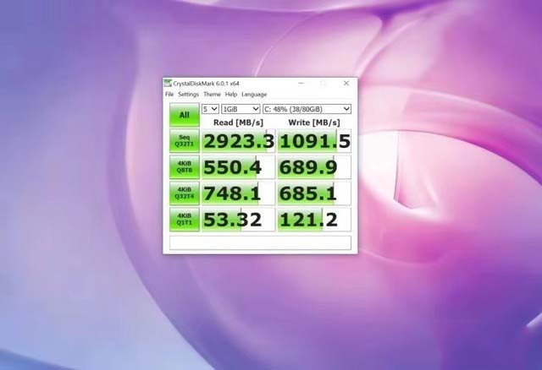Open the drive dropdown showing C: 48%
Viewport: 542px width, 370px height.
coord(307,109)
